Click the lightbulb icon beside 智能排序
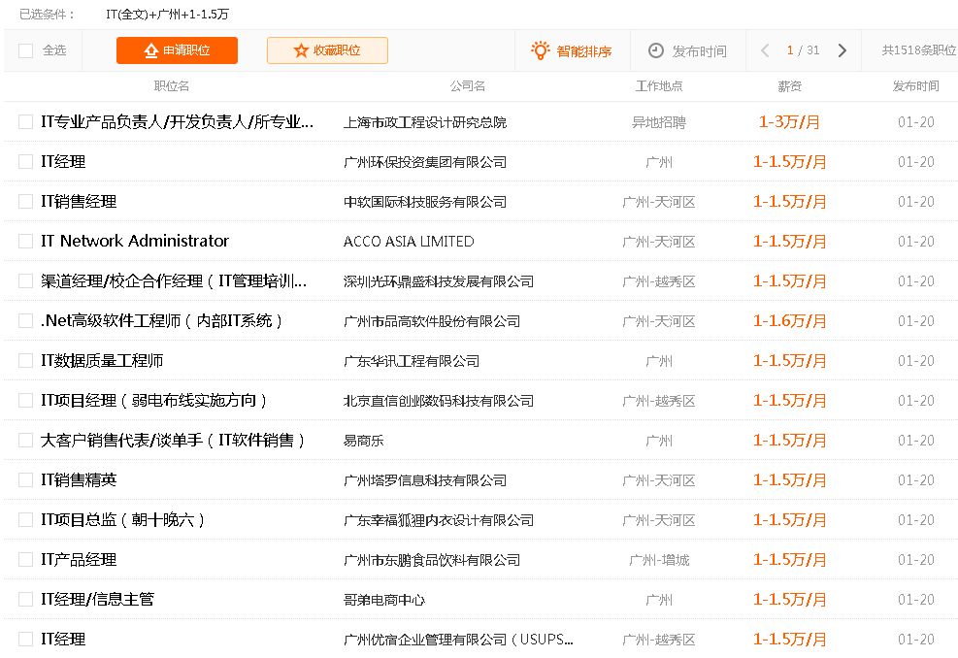Screen dimensions: 958x658 point(540,50)
